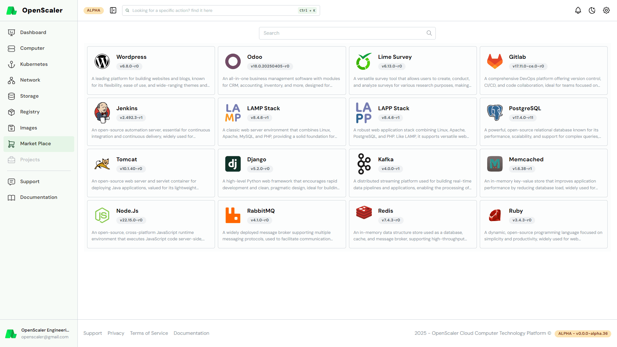Click Node.Js version v22.15.0-r0 tag
617x347 pixels.
(x=131, y=220)
